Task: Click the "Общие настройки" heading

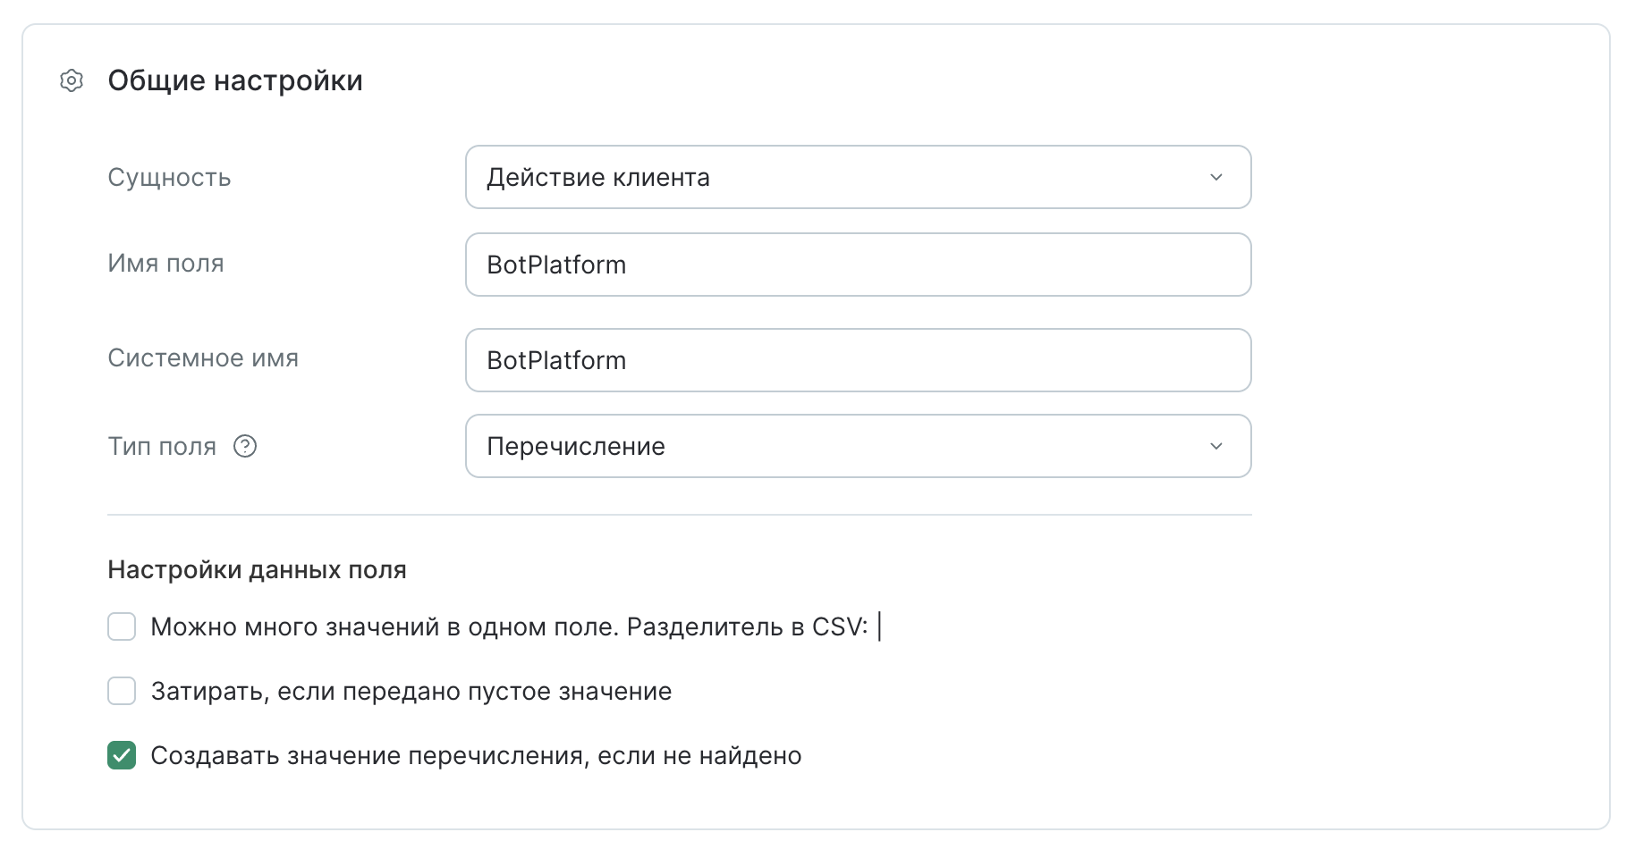Action: tap(234, 80)
